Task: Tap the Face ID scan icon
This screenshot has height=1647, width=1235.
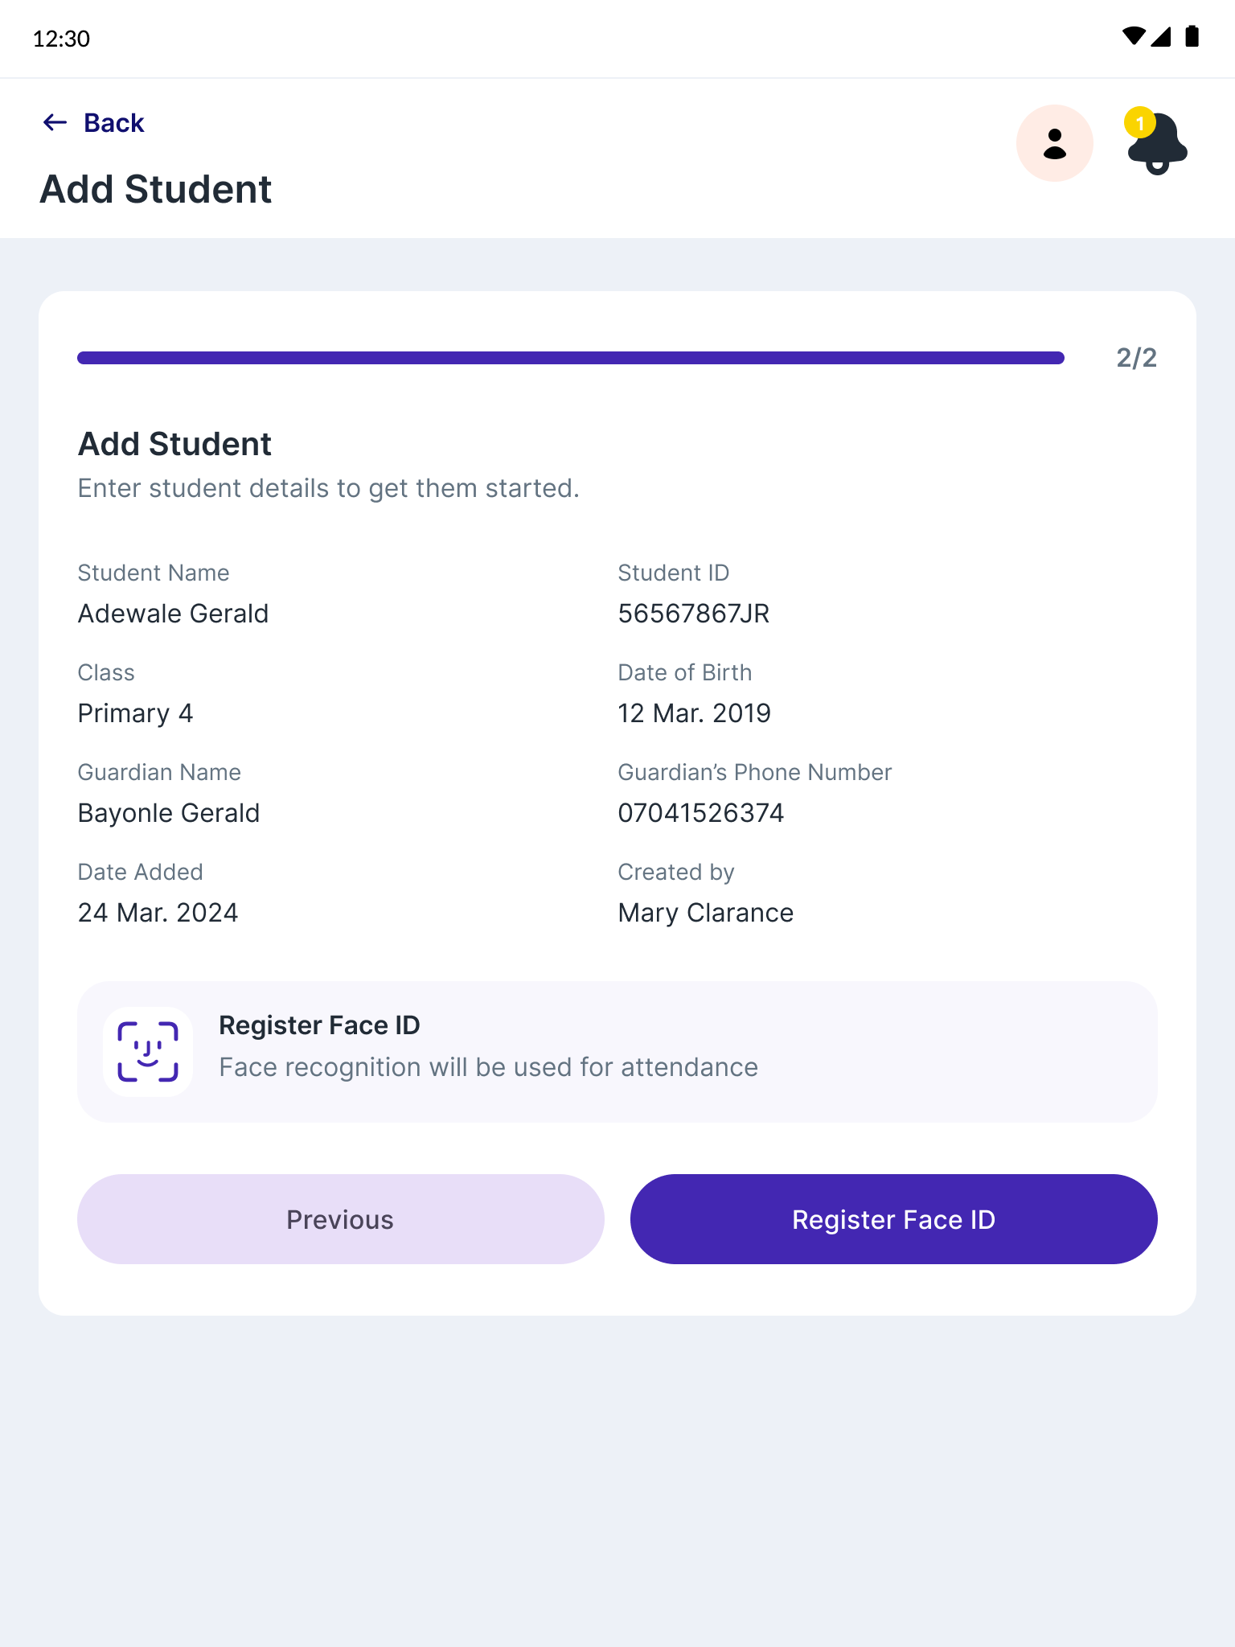Action: [148, 1052]
